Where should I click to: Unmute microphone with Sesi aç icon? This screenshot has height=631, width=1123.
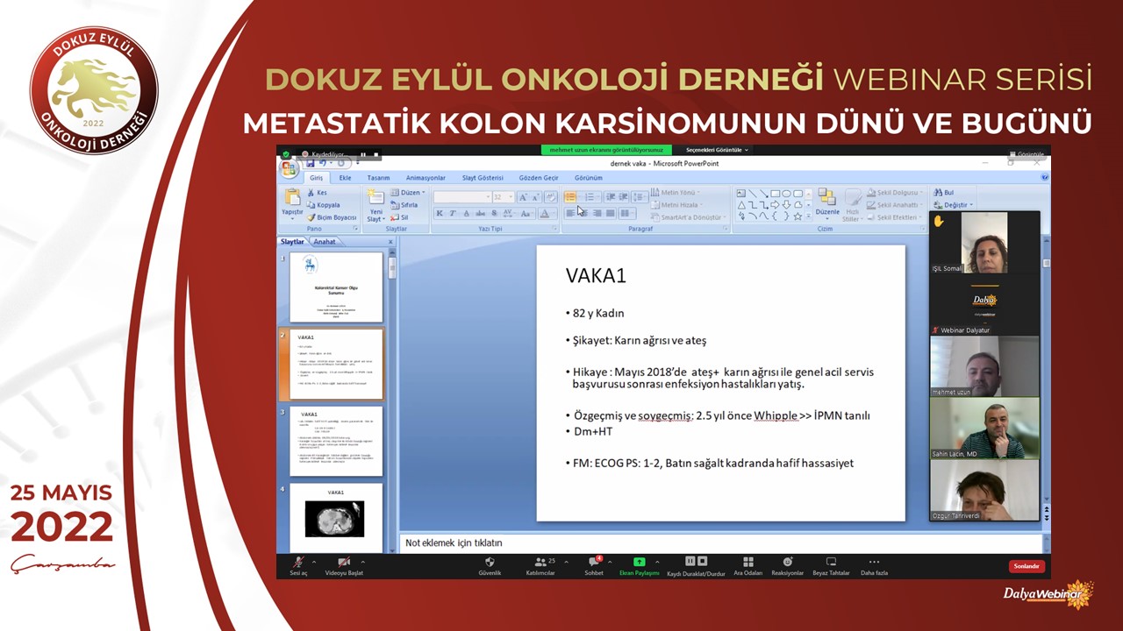[298, 563]
